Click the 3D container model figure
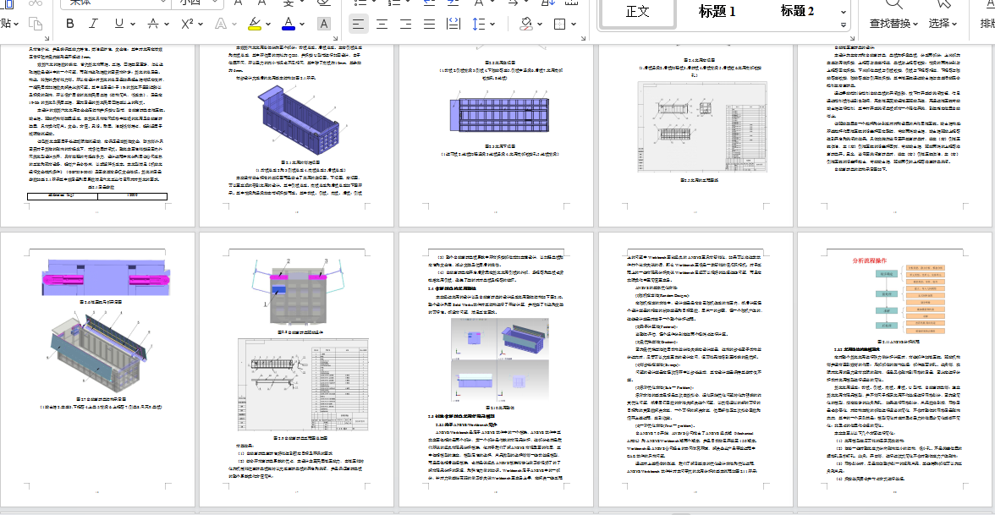Screen dimensions: 995x515 (300, 120)
